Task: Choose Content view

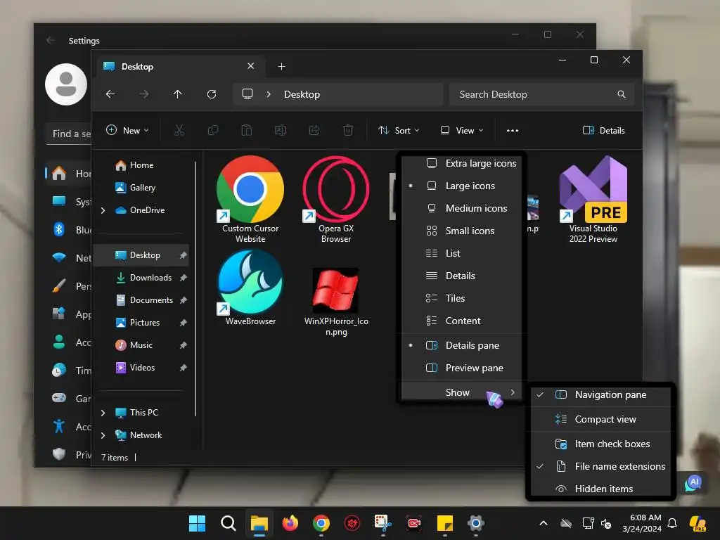Action: click(461, 321)
